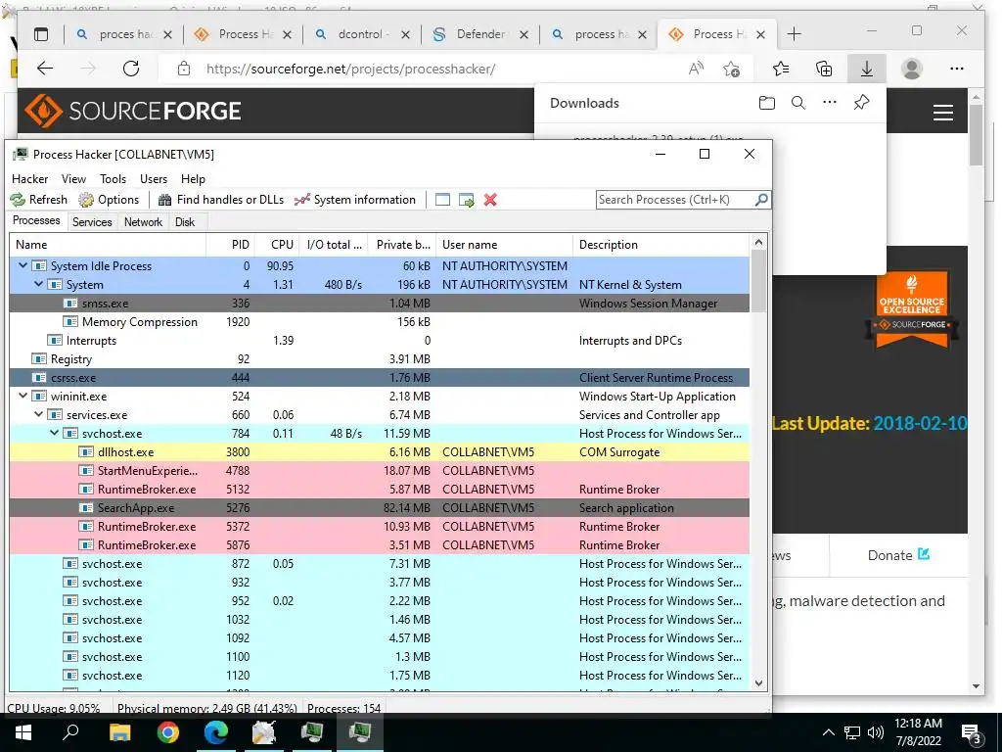Click the Read aloud icon in Edge
The width and height of the screenshot is (1002, 752).
tap(696, 69)
